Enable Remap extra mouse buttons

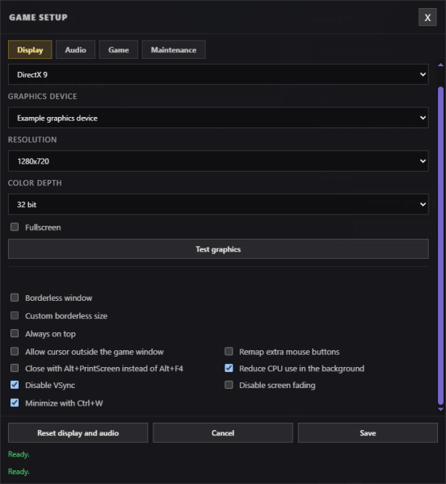click(229, 351)
